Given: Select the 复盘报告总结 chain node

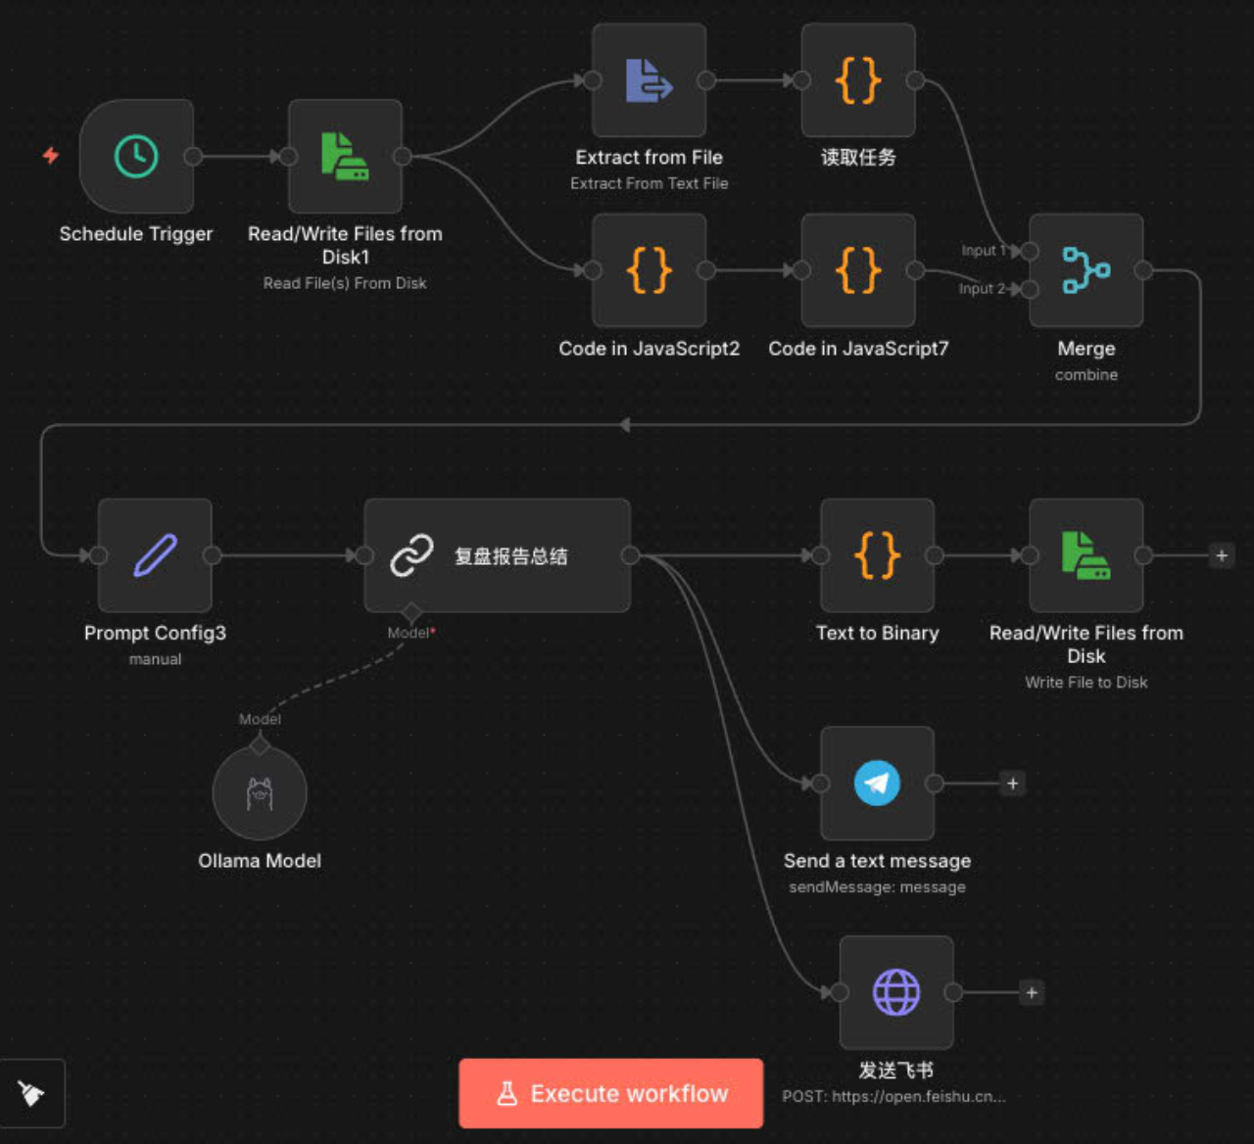Looking at the screenshot, I should [498, 555].
